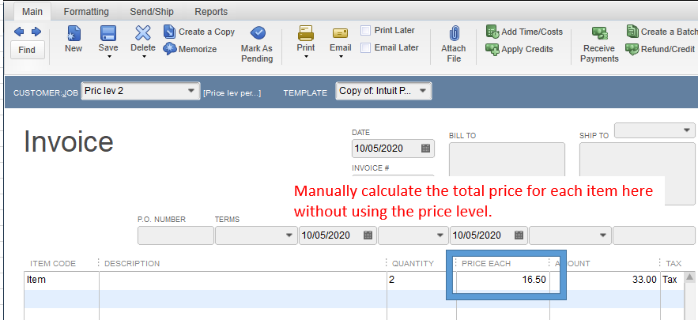Email the invoice using envelope icon
The height and width of the screenshot is (320, 698).
tap(340, 33)
